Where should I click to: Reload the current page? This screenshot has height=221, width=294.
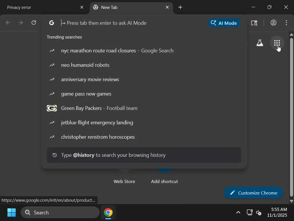click(34, 23)
